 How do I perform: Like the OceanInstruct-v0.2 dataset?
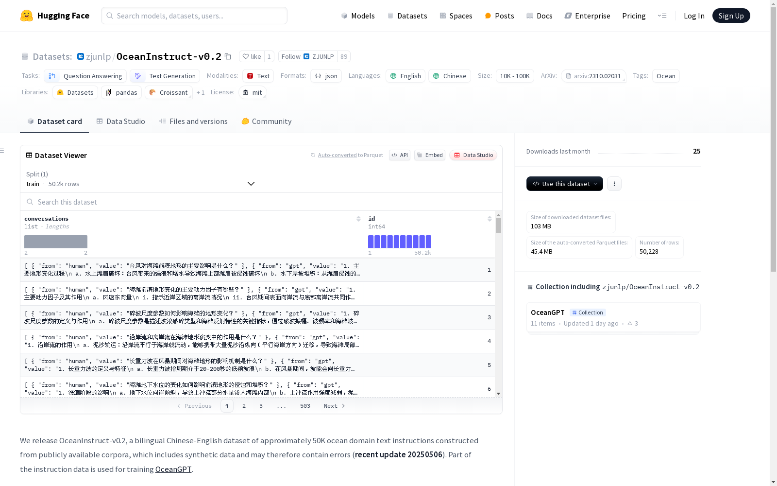[252, 56]
